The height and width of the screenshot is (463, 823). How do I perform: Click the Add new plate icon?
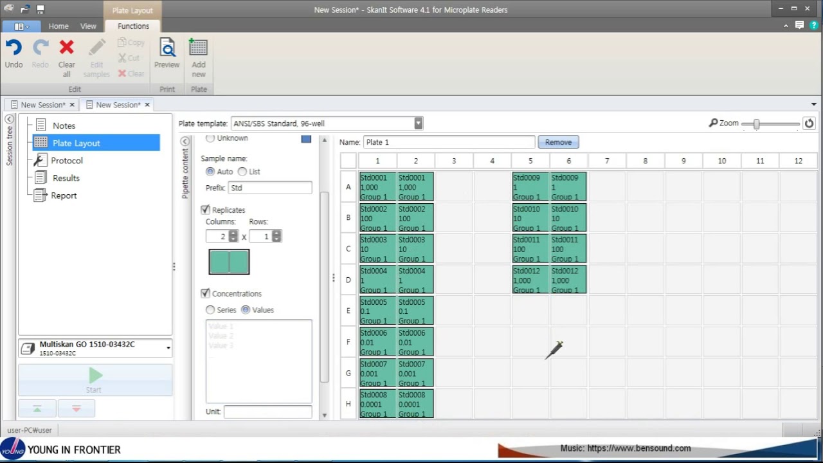[x=198, y=47]
